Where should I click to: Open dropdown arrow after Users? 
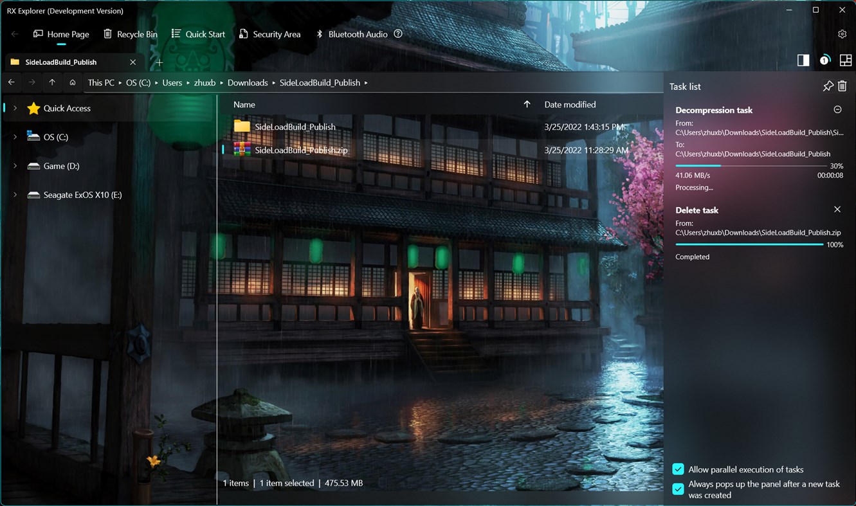(x=188, y=83)
